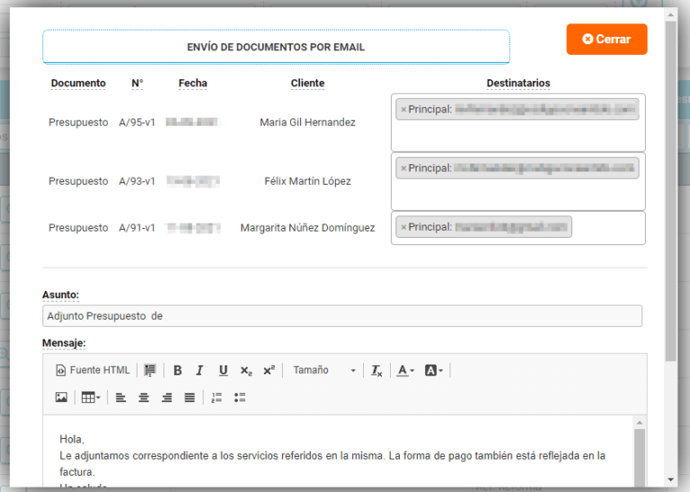Image resolution: width=690 pixels, height=492 pixels.
Task: Open the insert table dropdown
Action: (91, 398)
